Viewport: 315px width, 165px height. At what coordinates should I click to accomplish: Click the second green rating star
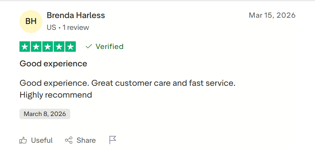click(36, 47)
